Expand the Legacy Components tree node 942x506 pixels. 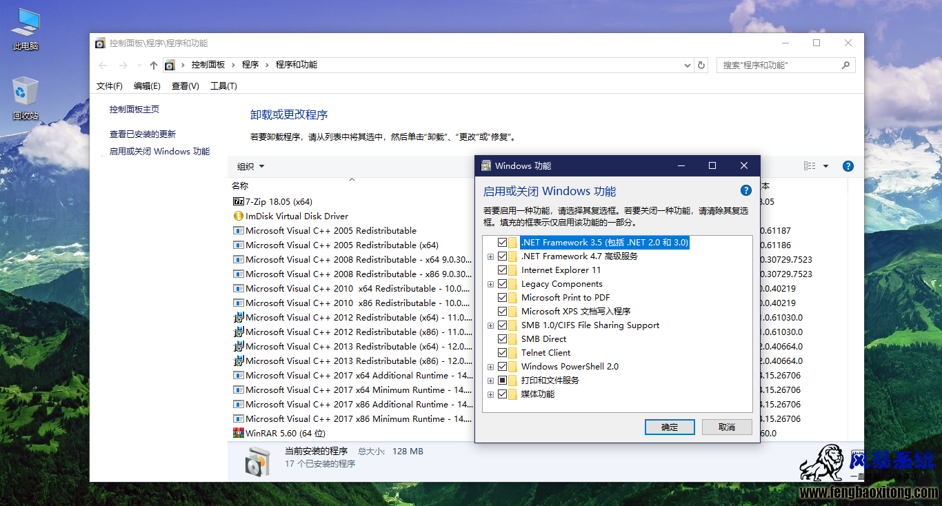491,284
